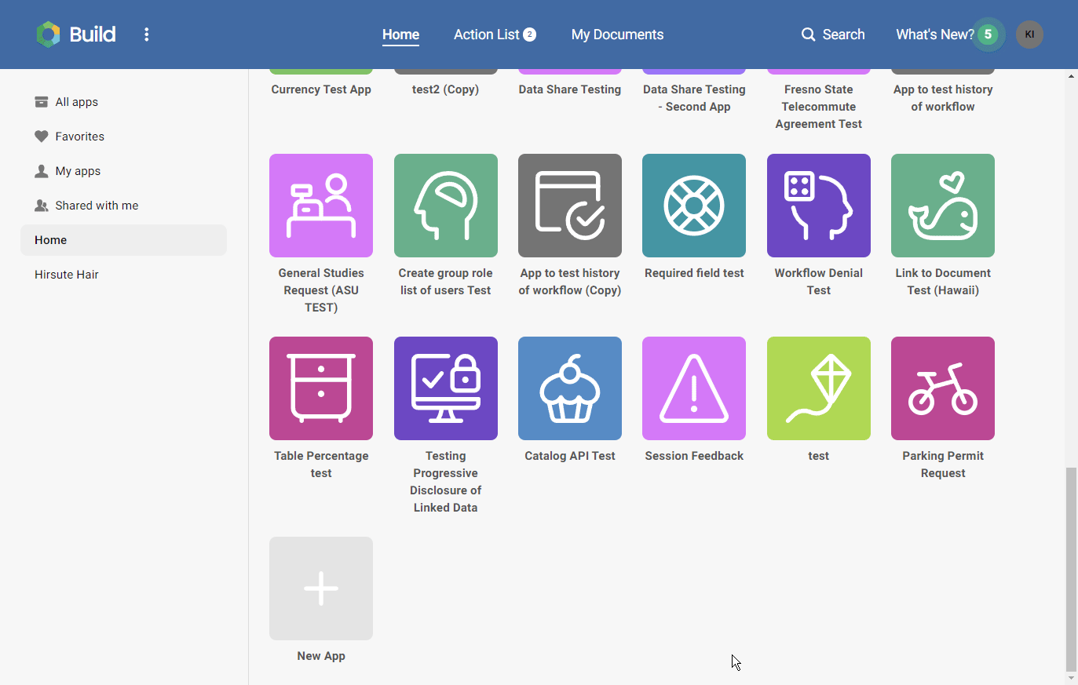Open Testing Progressive Disclosure of Linked Data

tap(445, 388)
